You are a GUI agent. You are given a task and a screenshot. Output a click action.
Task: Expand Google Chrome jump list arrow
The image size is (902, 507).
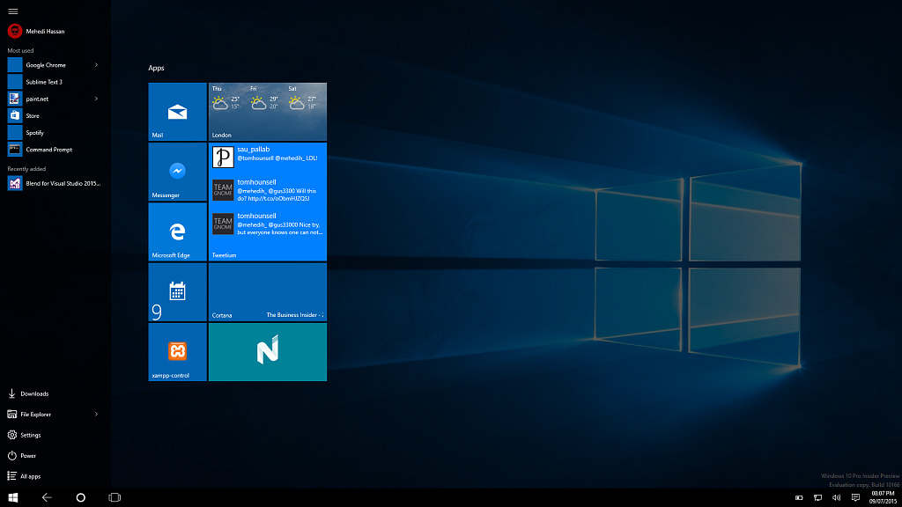click(x=96, y=65)
